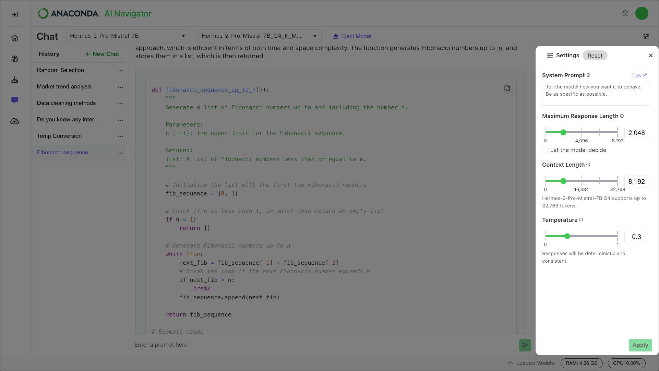Viewport: 659px width, 371px height.
Task: Send the prompt with the arrow button
Action: tap(525, 345)
